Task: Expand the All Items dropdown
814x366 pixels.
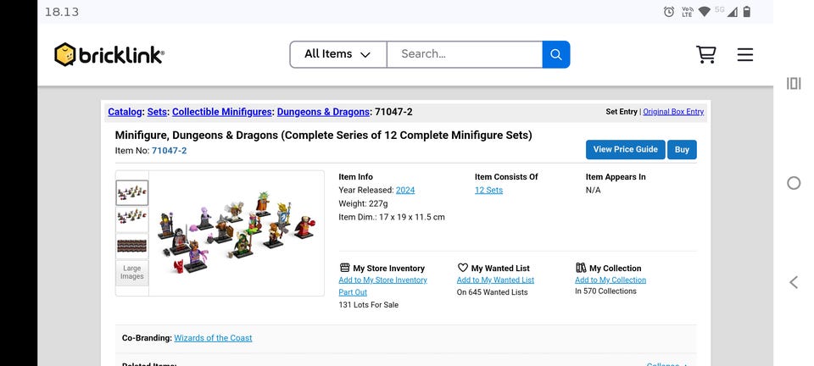Action: pyautogui.click(x=338, y=54)
